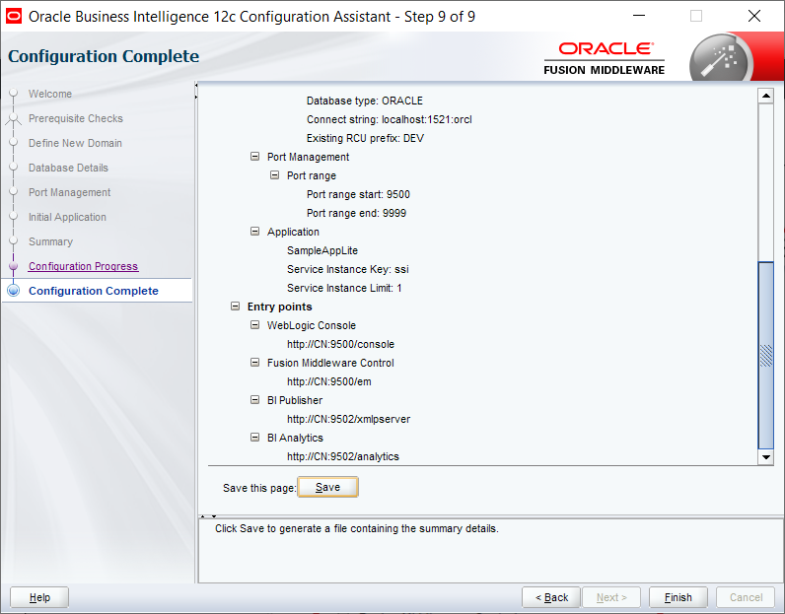Select the Configuration Complete step
Screen dimensions: 785x614
(94, 291)
